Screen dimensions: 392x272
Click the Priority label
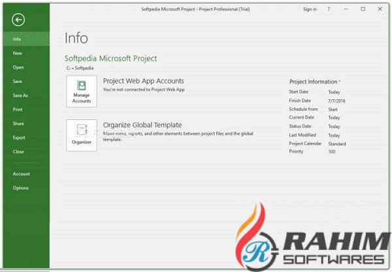296,151
